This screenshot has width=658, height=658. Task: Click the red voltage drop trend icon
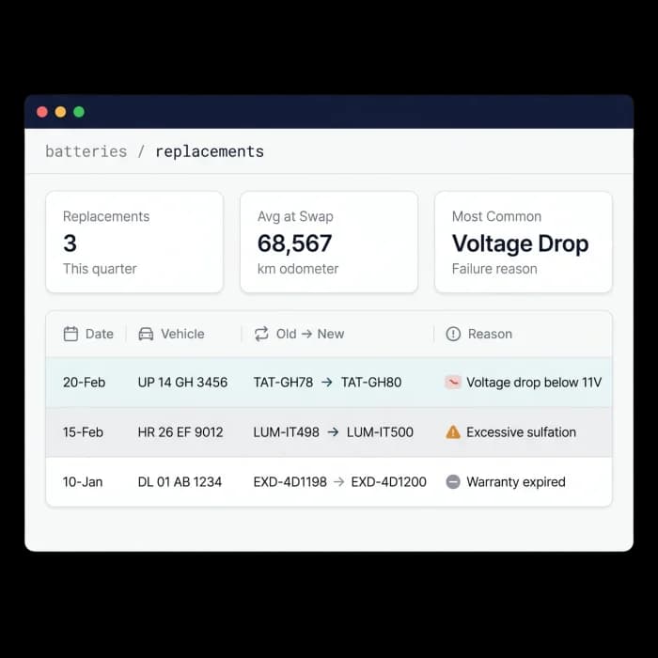point(453,383)
